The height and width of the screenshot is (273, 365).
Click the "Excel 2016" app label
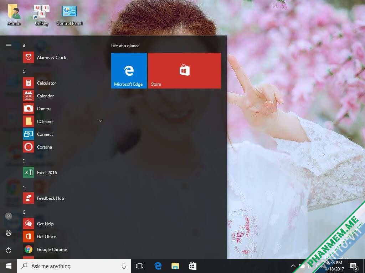coord(47,172)
